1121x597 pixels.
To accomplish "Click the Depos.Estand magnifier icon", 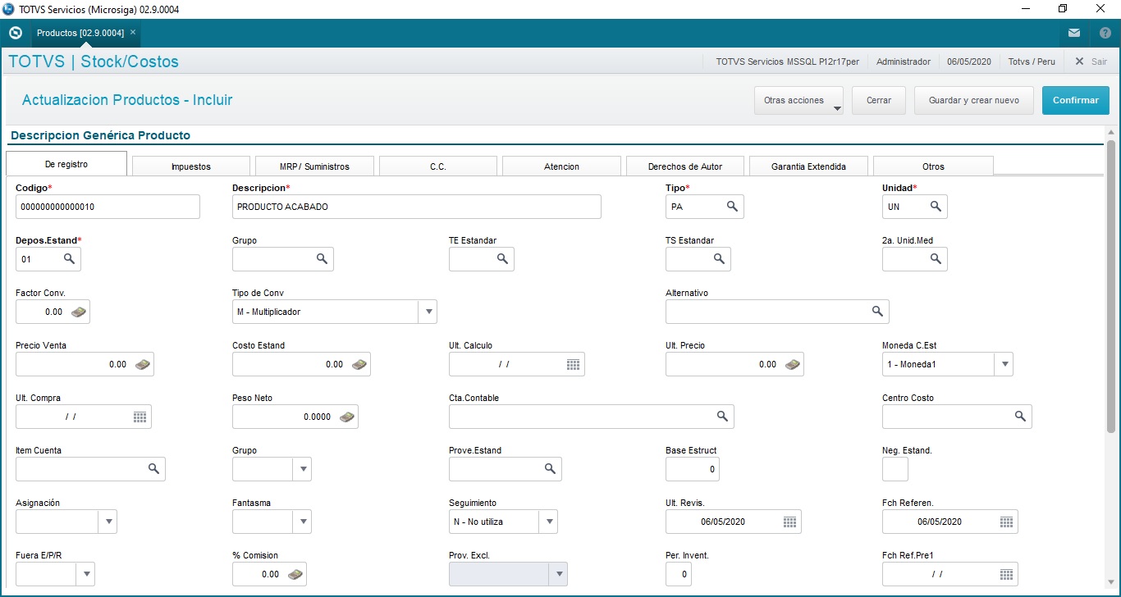I will tap(69, 259).
